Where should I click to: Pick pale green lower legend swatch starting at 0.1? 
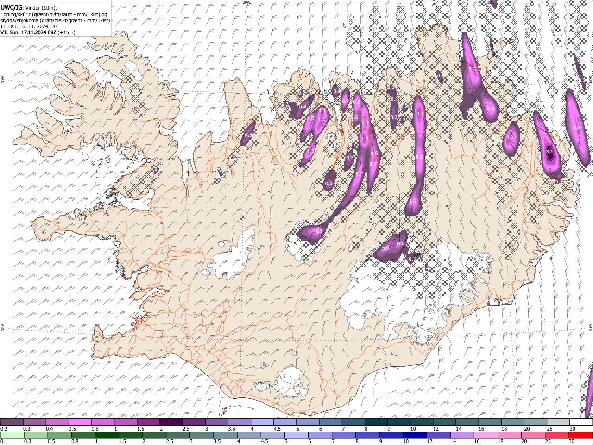(x=12, y=435)
